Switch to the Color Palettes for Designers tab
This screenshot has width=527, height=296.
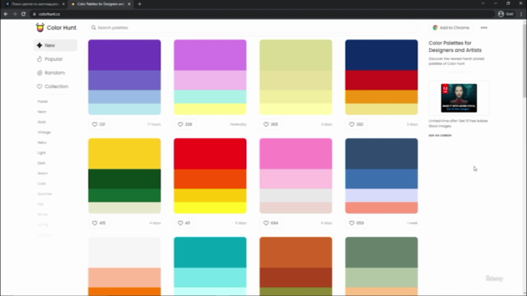point(100,4)
